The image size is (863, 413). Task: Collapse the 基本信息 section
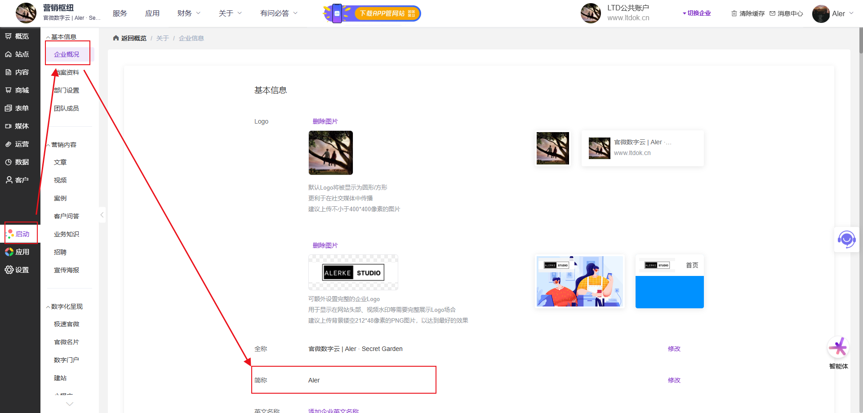[x=48, y=37]
